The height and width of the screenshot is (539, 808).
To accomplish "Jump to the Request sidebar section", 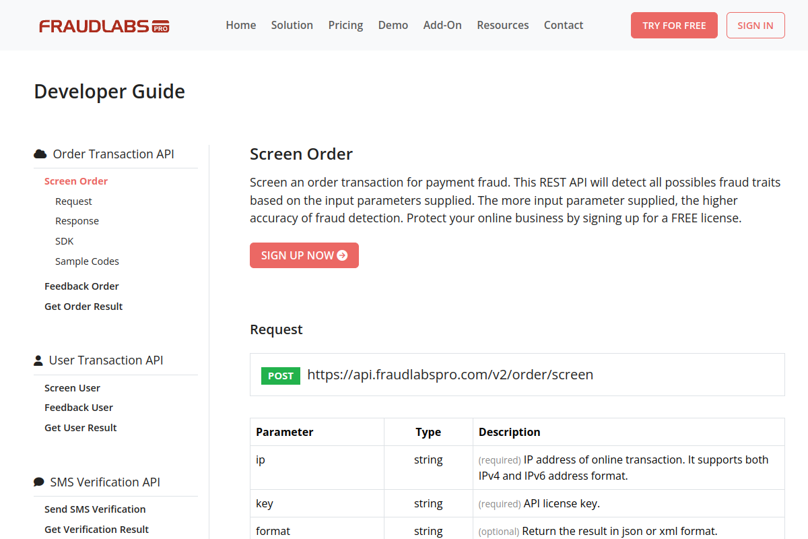I will coord(73,201).
